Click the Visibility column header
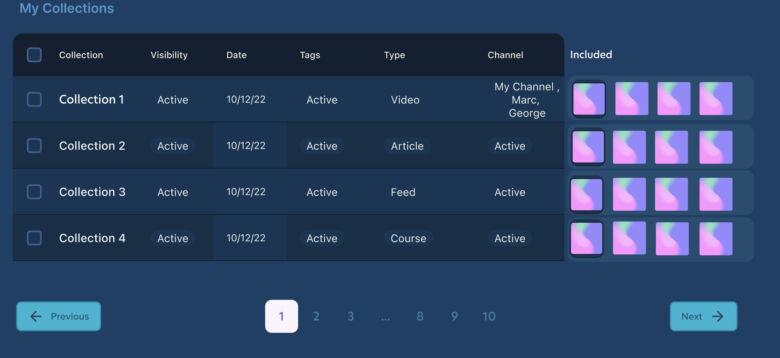Screen dimensions: 780x358 (x=169, y=55)
